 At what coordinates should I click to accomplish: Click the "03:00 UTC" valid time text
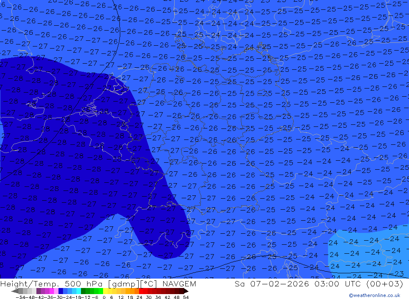point(337,283)
